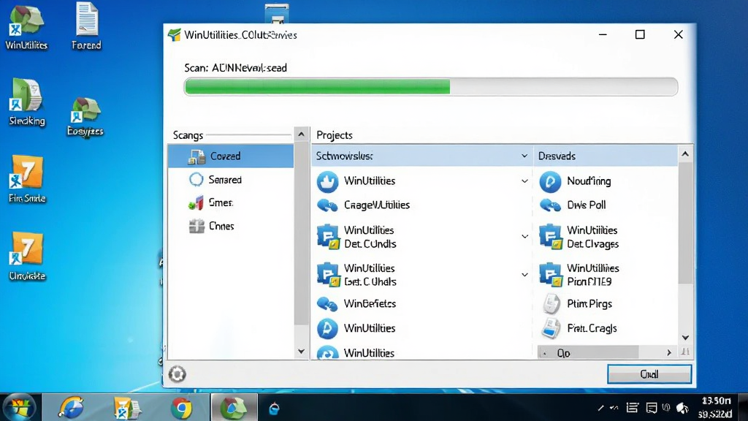Click the icon beside WinUtillies PionF.TIE9
This screenshot has height=421, width=748.
pyautogui.click(x=551, y=275)
